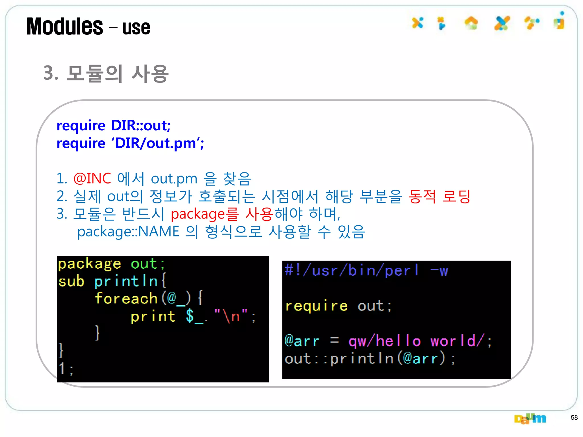Click the blue-orange X-shaped icon at top
The height and width of the screenshot is (437, 583).
(x=418, y=23)
